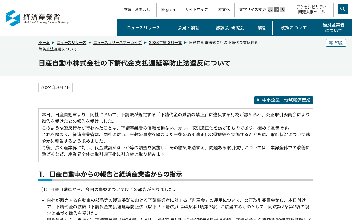This screenshot has height=220, width=352.
Task: Open アクセシビリティ閲覧支援ツール
Action: pyautogui.click(x=312, y=10)
